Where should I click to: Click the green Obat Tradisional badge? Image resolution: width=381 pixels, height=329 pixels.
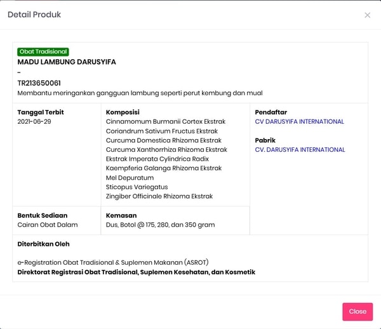point(43,51)
